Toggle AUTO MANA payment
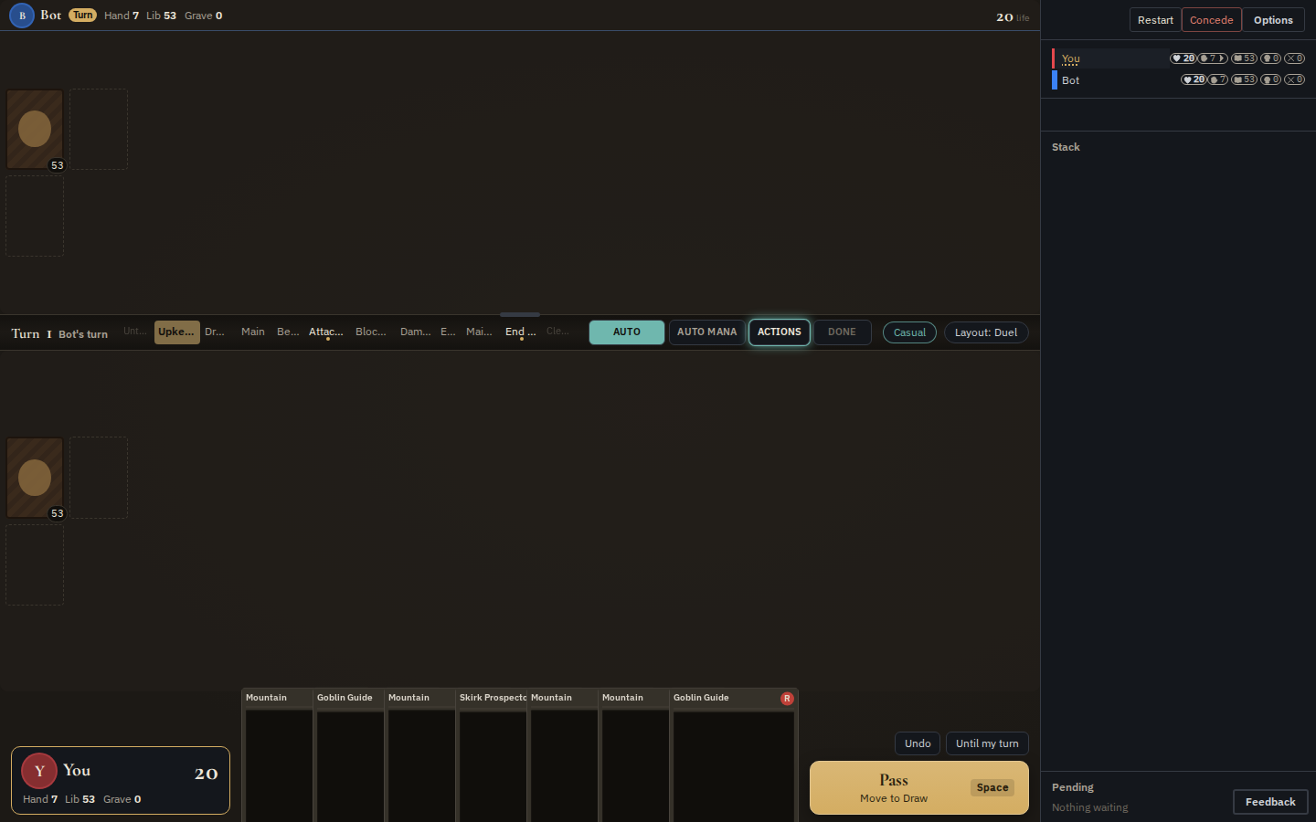Viewport: 1316px width, 822px height. [707, 332]
